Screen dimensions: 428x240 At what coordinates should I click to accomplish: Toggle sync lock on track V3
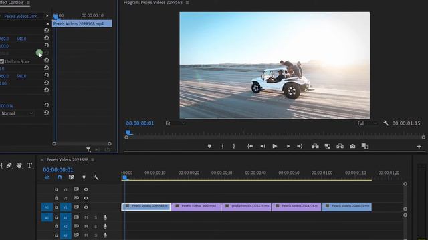[x=76, y=189]
